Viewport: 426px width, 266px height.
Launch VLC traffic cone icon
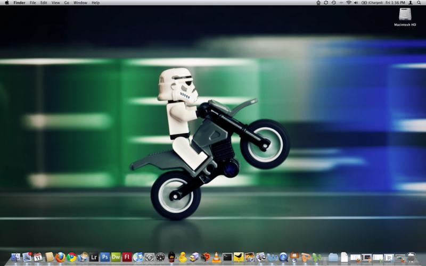[216, 257]
